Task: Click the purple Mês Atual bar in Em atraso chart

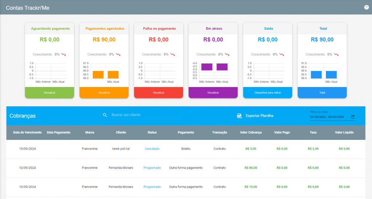Action: [222, 67]
